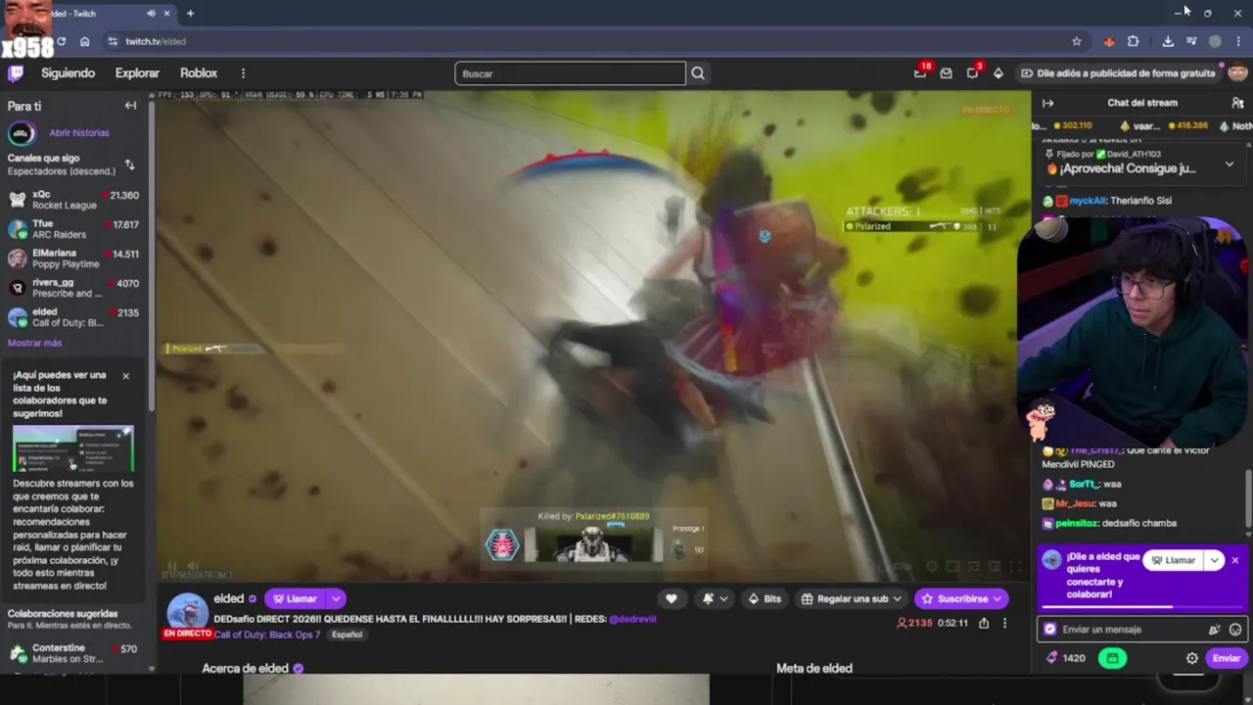Open the @dedrevil link in stream title
This screenshot has width=1253, height=705.
[x=632, y=619]
